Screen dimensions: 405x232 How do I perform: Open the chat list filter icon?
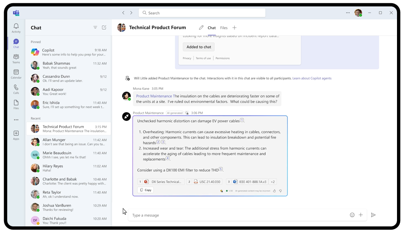coord(95,27)
